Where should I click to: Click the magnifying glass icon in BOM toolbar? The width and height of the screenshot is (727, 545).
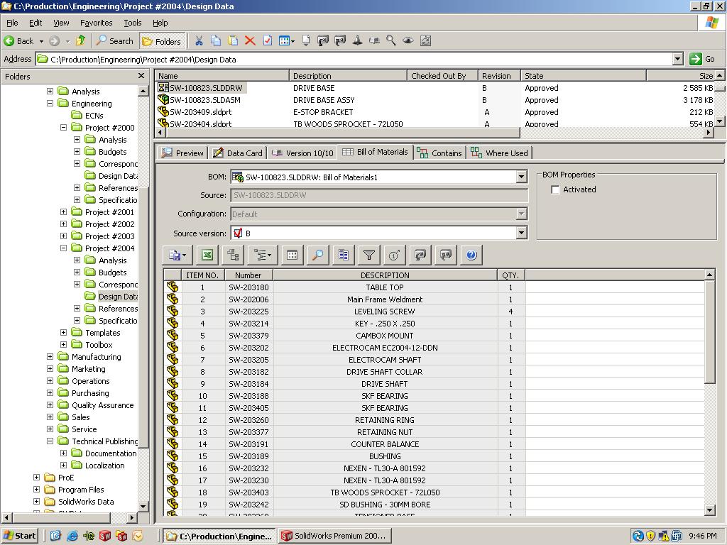[318, 255]
